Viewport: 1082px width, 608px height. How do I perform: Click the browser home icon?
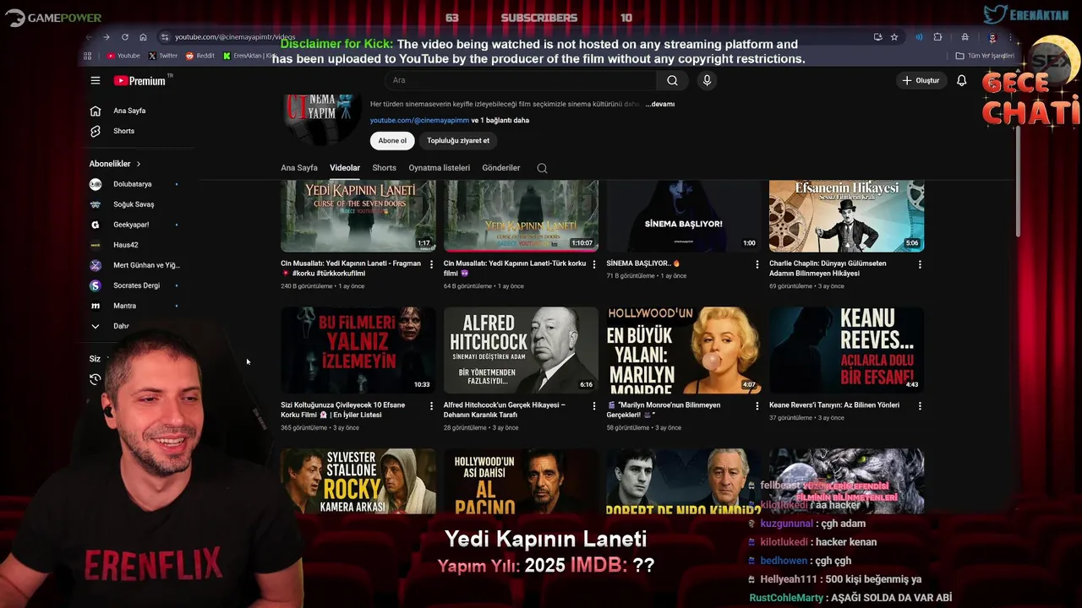pyautogui.click(x=143, y=37)
